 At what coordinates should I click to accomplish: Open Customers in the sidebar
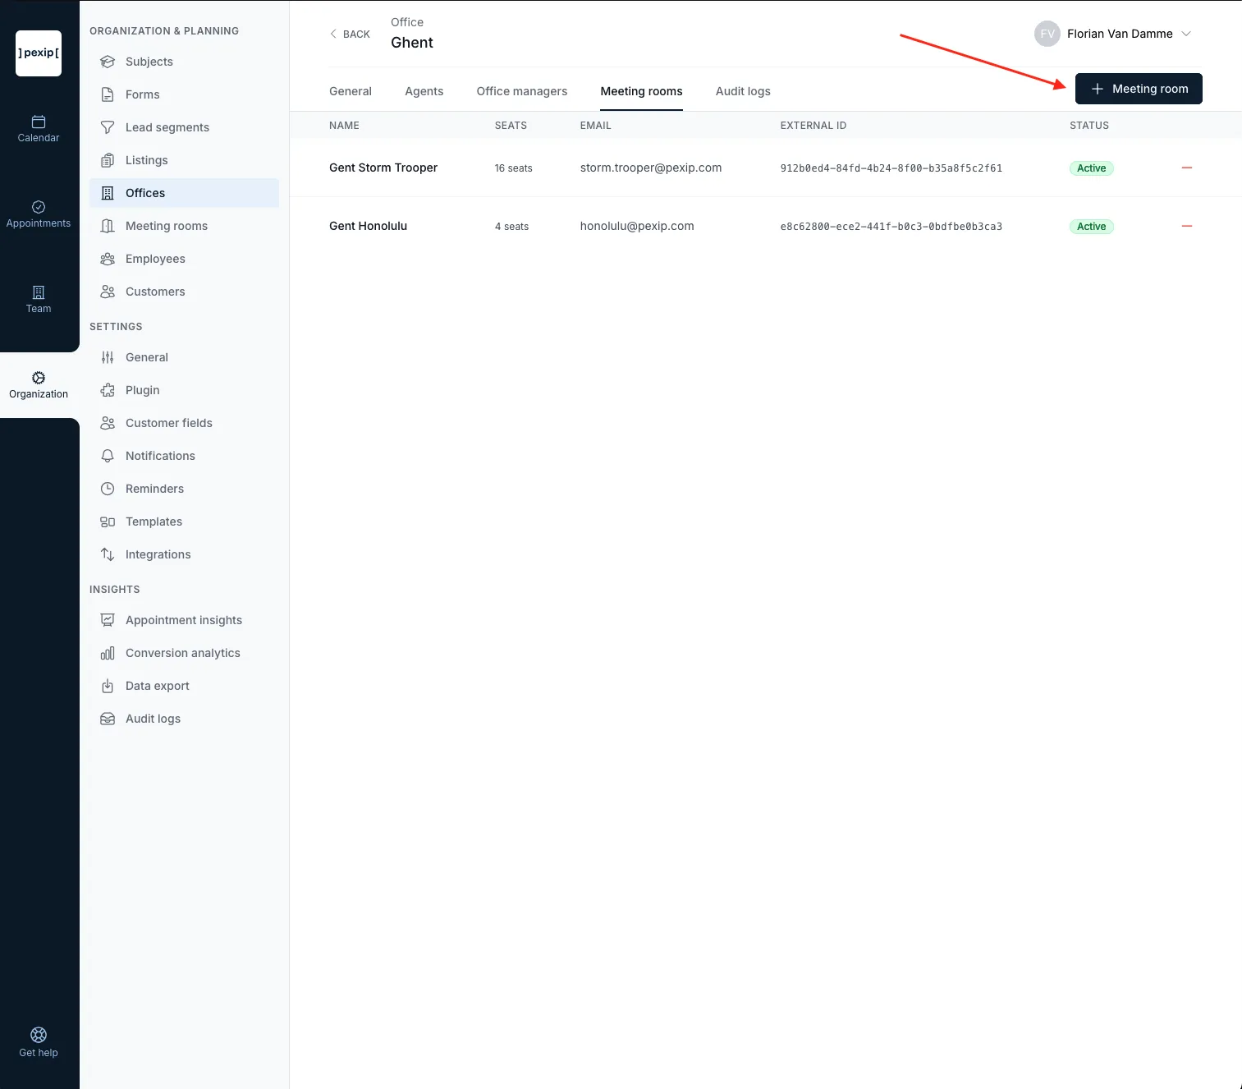click(184, 292)
